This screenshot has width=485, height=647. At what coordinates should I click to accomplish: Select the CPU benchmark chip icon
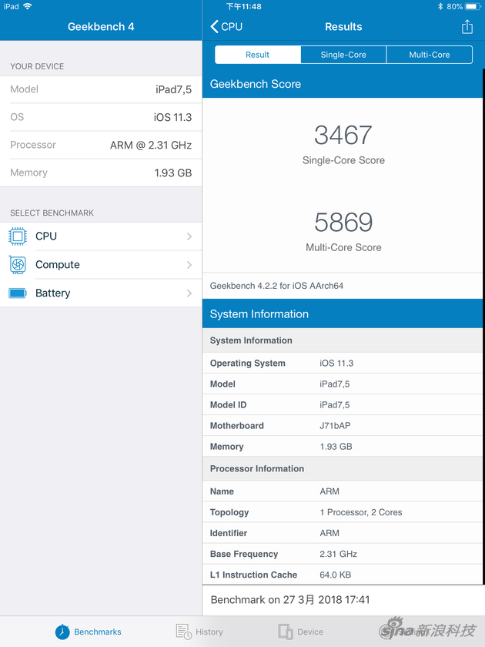click(x=18, y=236)
